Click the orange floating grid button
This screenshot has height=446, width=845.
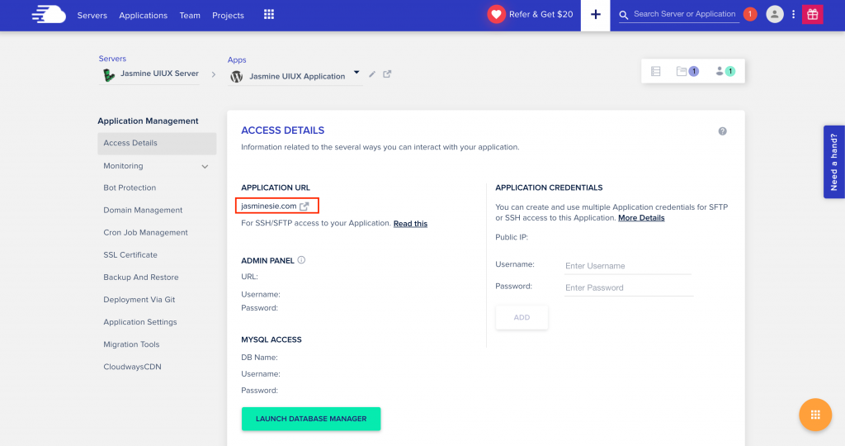tap(815, 415)
